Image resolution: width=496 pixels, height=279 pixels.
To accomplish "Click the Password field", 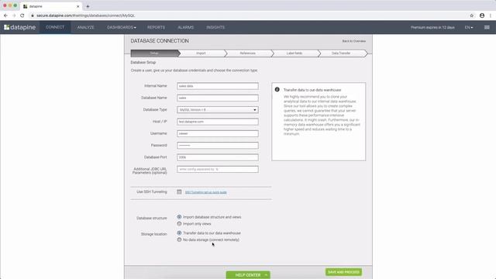I will pyautogui.click(x=218, y=146).
